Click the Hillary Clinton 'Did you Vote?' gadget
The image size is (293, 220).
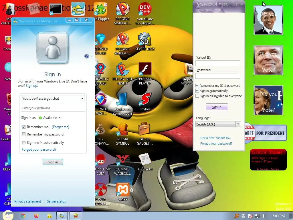[x=268, y=100]
